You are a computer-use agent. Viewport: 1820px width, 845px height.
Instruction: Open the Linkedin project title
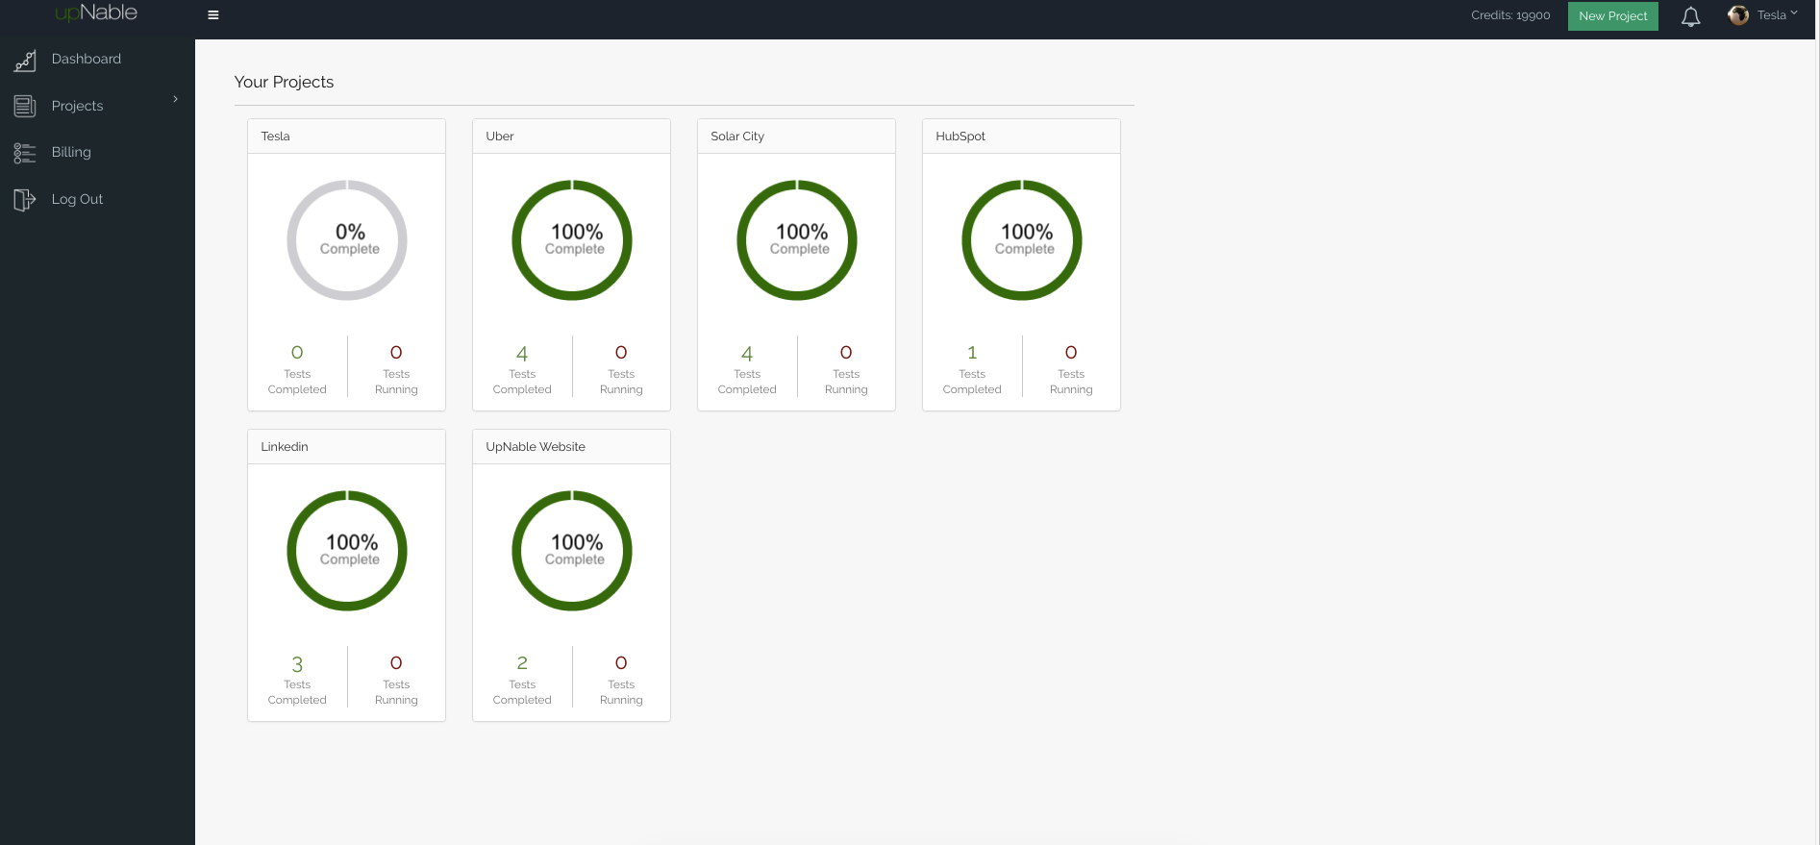[285, 447]
